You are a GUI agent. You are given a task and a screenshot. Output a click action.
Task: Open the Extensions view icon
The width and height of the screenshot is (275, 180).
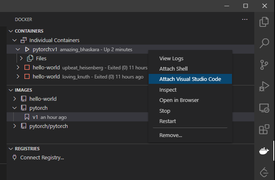264,130
